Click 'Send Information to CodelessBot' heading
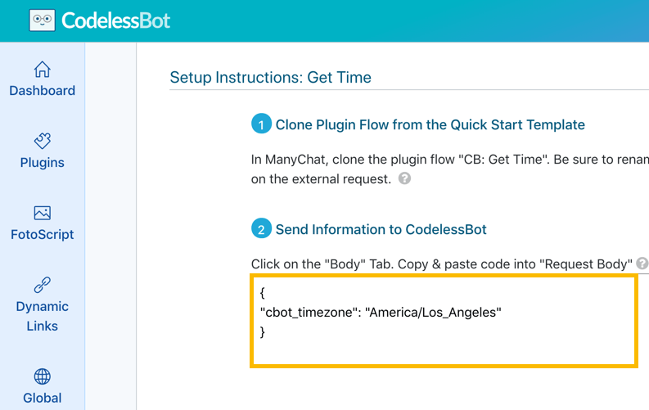 point(381,229)
